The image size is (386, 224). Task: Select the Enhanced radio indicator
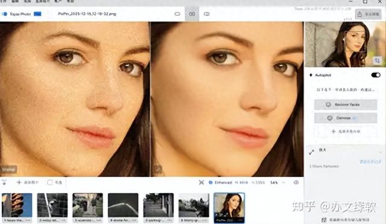[x=210, y=182]
